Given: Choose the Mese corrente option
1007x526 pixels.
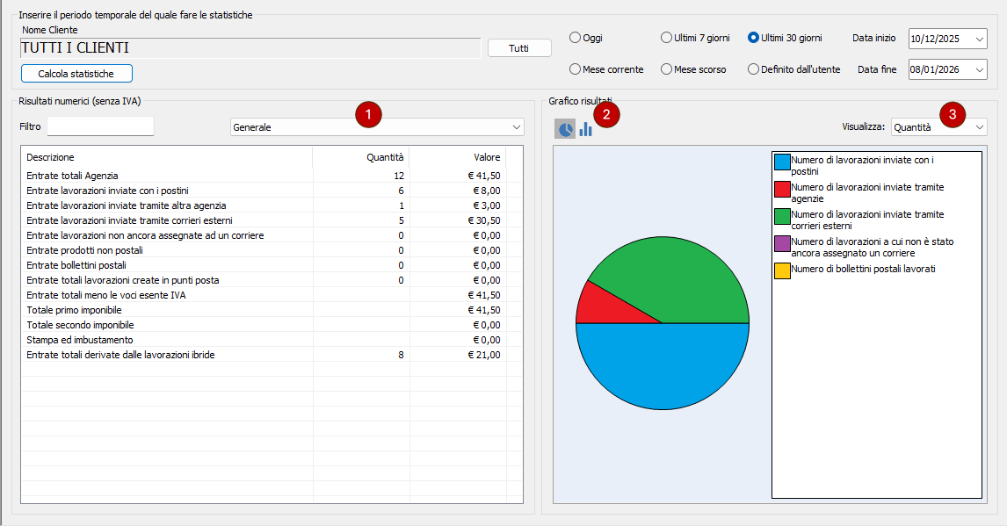Looking at the screenshot, I should 576,69.
